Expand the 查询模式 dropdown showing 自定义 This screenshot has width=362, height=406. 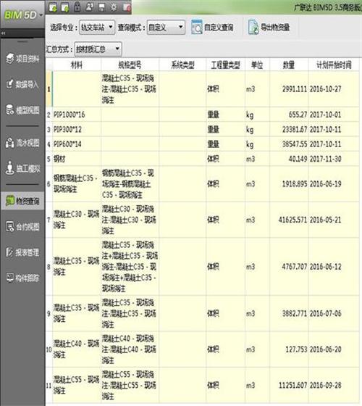(x=166, y=28)
